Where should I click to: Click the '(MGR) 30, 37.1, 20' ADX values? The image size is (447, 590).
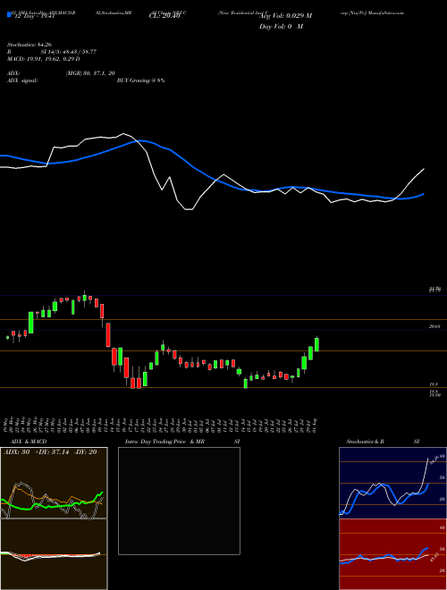[90, 73]
